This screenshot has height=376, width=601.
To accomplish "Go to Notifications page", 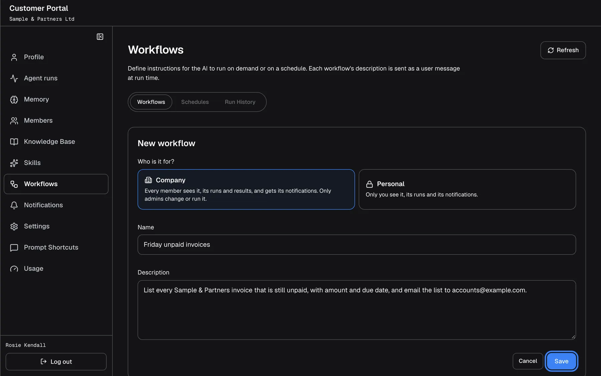I will [x=56, y=205].
